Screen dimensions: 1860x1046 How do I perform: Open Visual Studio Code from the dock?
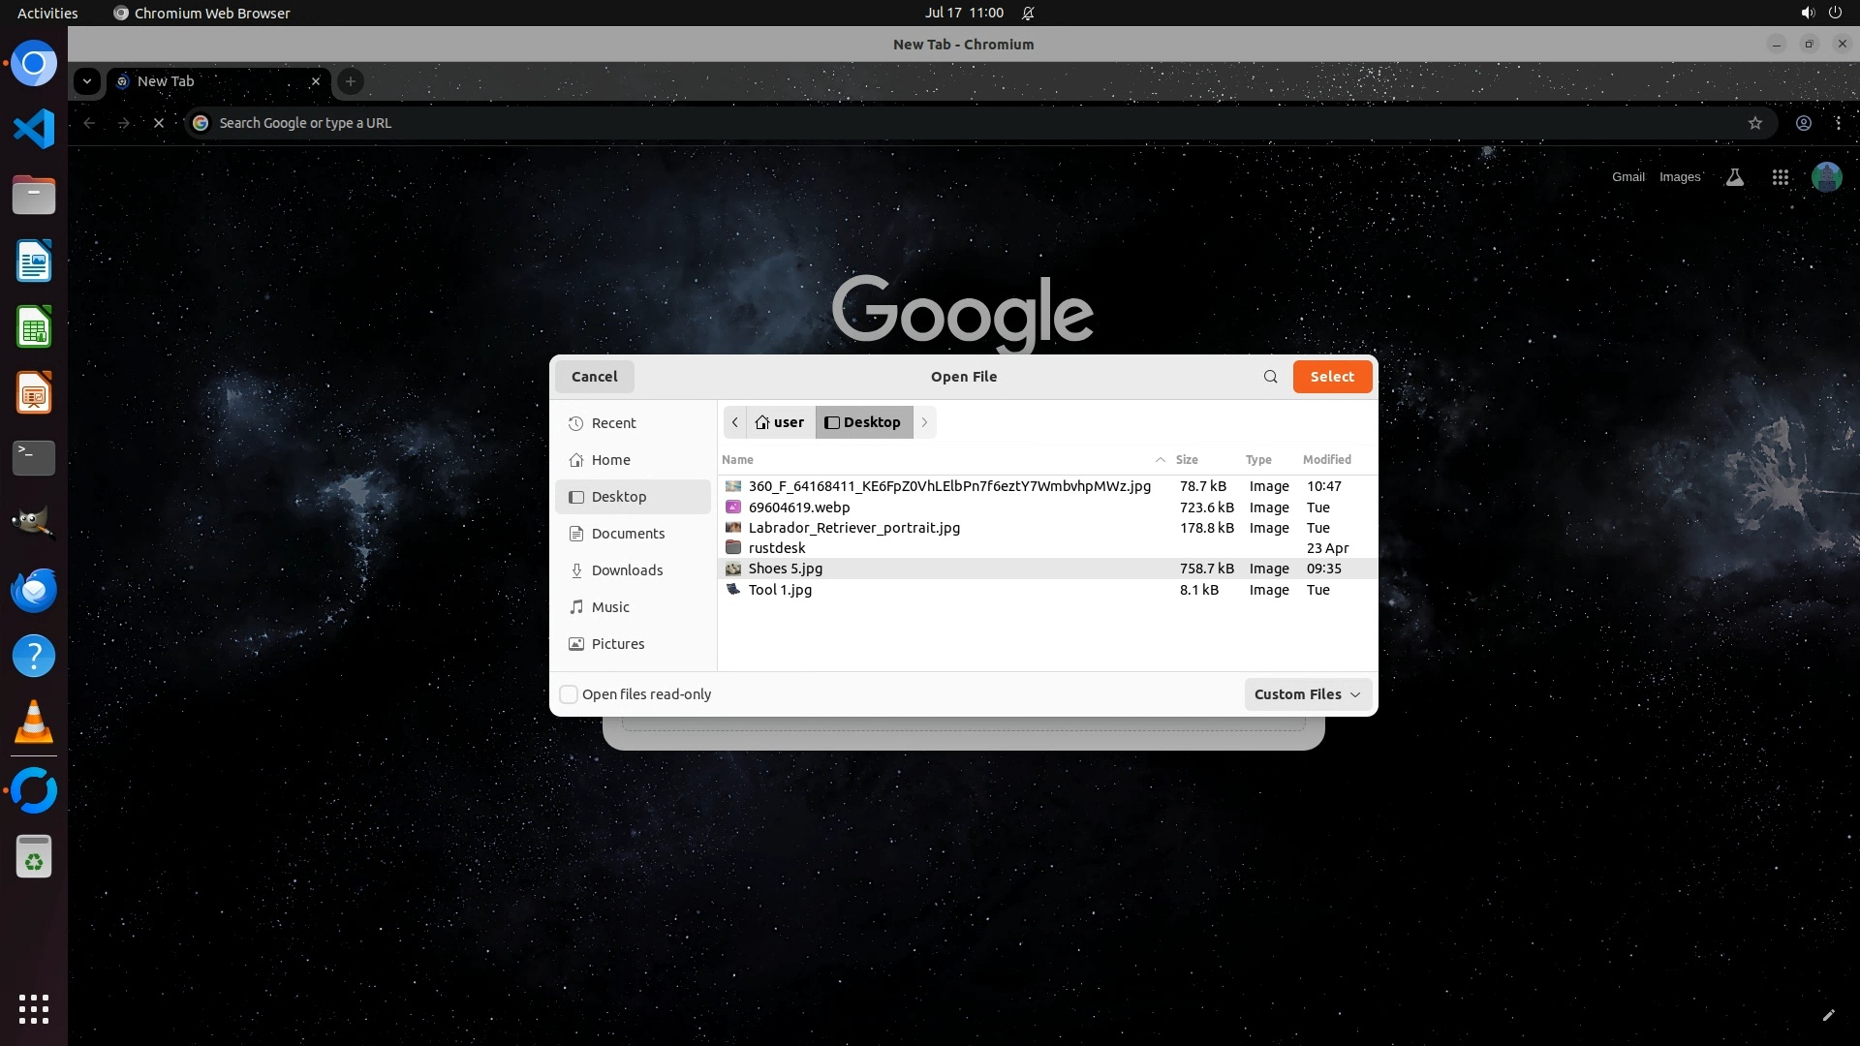click(x=34, y=129)
